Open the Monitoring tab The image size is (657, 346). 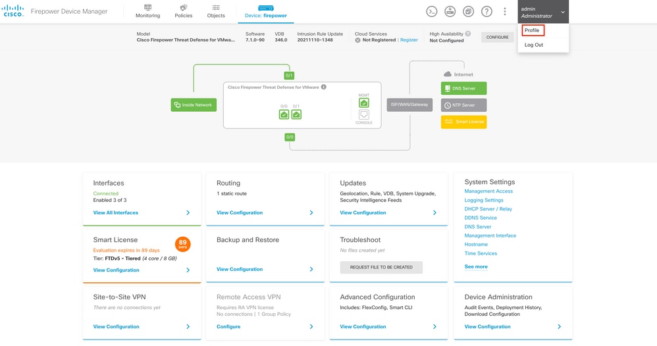coord(147,11)
